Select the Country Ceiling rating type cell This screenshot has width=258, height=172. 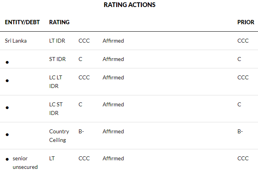[59, 136]
